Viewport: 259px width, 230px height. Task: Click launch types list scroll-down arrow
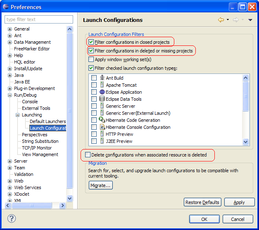point(246,142)
